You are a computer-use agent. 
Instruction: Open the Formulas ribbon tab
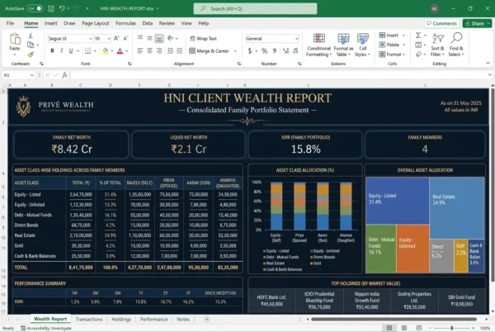(125, 23)
